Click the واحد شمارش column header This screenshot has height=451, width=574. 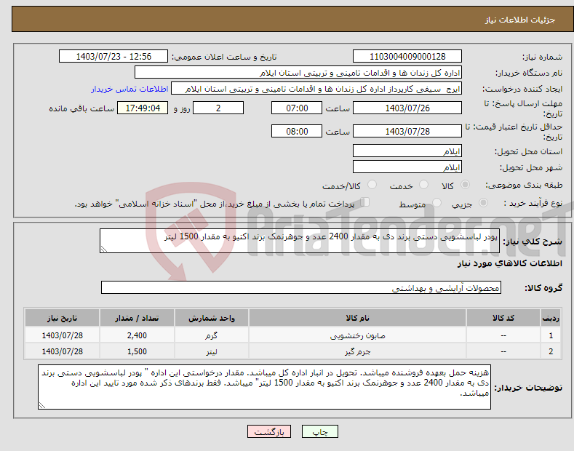[x=211, y=318]
